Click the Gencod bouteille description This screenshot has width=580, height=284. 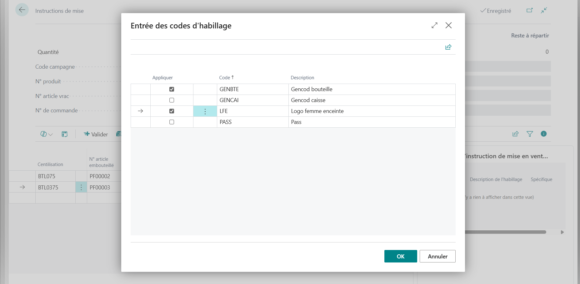coord(372,89)
